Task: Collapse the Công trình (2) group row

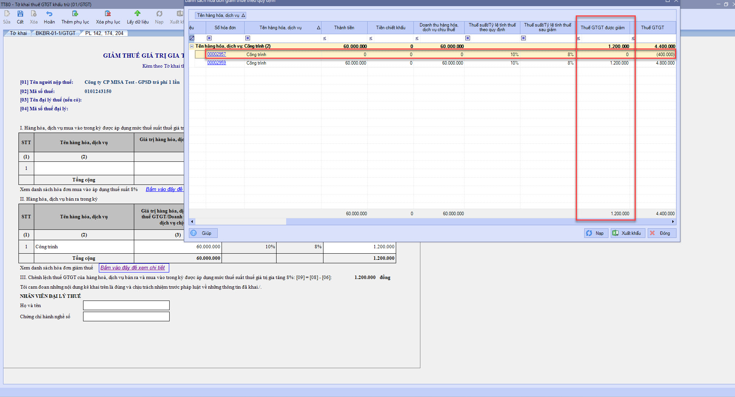Action: point(192,46)
